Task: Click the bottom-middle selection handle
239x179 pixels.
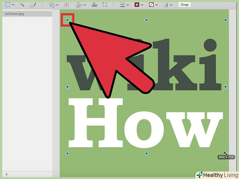Action: click(x=146, y=153)
